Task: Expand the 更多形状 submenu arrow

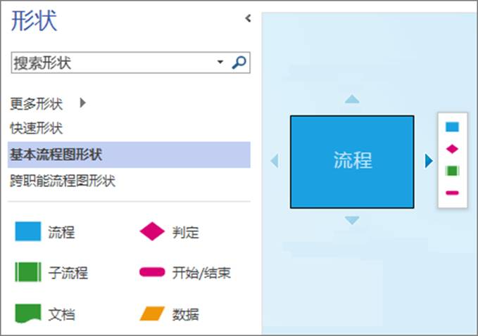Action: click(82, 103)
